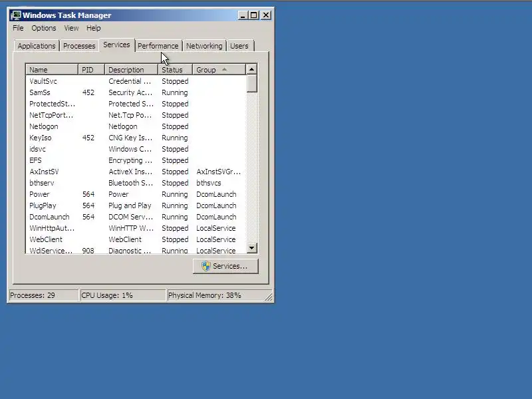Click PID 908 in WdiService row
The image size is (532, 399).
(x=88, y=251)
